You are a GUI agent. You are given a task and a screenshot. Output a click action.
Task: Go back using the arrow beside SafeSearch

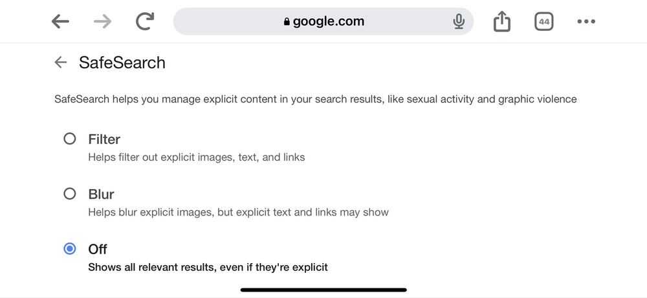(x=61, y=62)
